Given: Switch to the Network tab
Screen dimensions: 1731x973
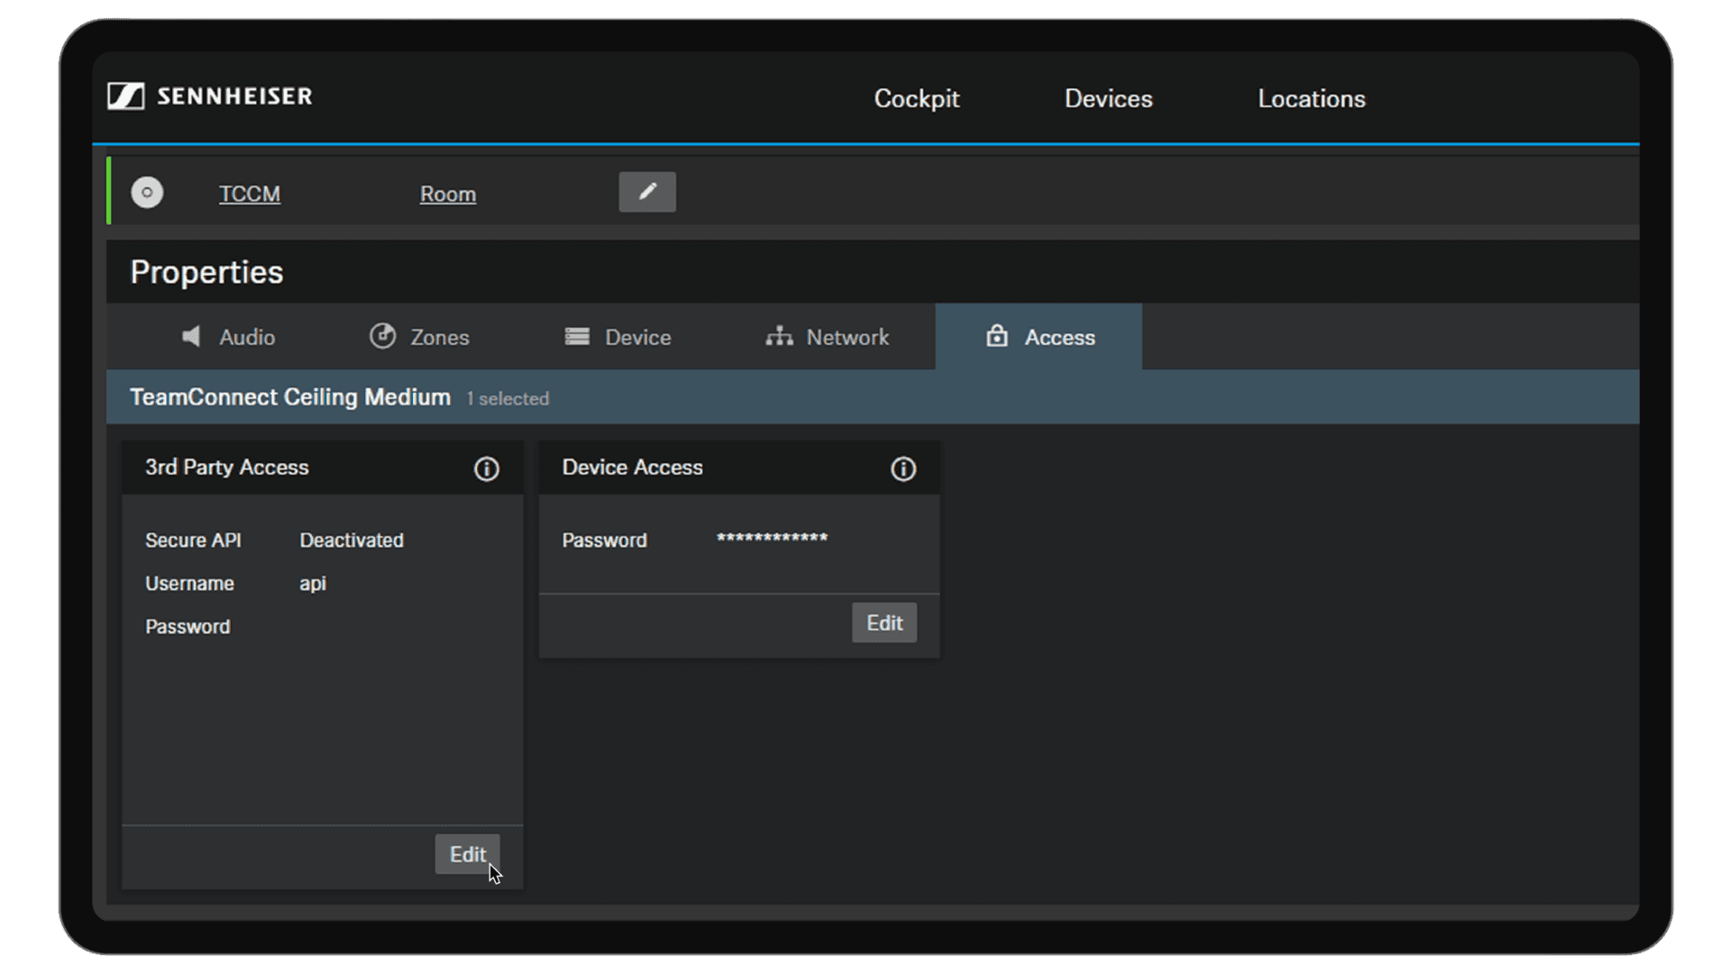Looking at the screenshot, I should [827, 337].
